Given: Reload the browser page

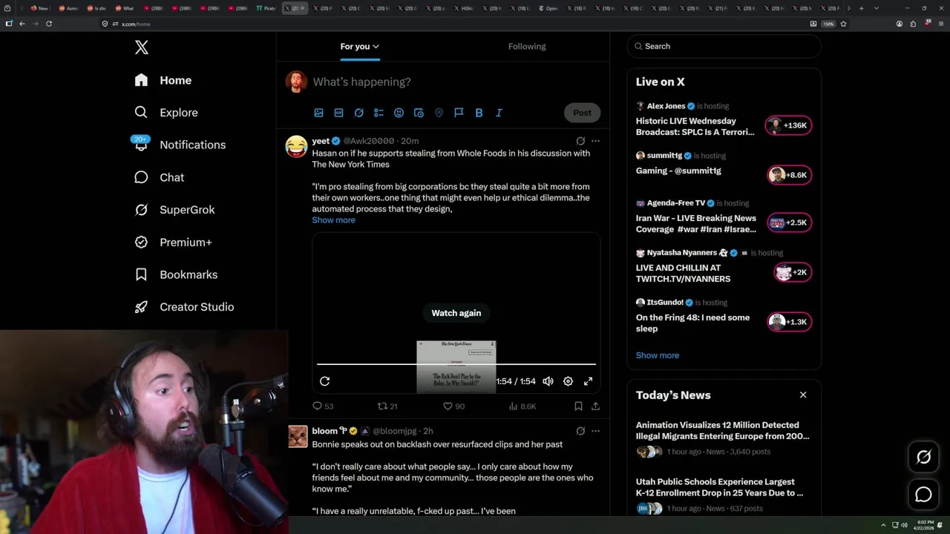Looking at the screenshot, I should 49,24.
